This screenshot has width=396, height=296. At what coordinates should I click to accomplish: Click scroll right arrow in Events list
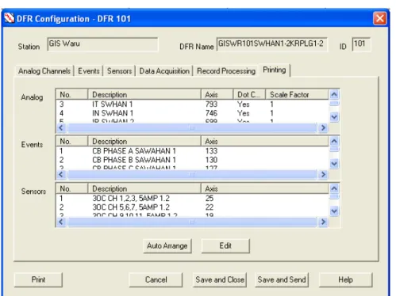point(323,174)
